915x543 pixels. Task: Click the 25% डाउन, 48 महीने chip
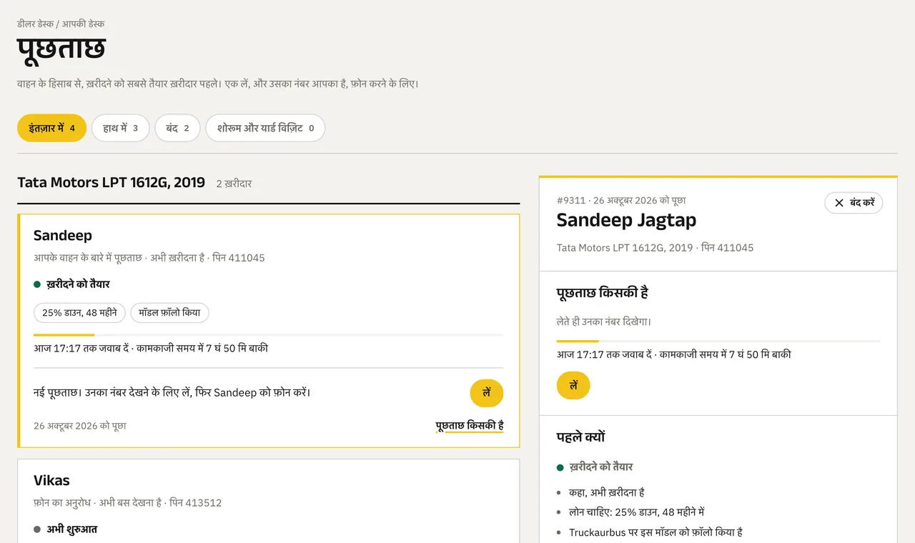[79, 313]
